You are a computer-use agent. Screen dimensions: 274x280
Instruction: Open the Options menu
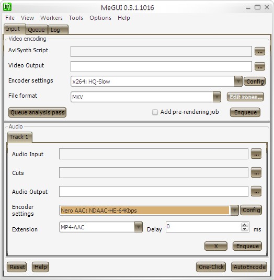(x=100, y=18)
